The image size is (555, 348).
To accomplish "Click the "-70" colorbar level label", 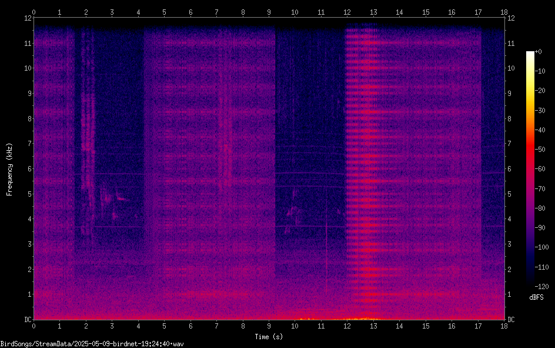I will pos(540,189).
